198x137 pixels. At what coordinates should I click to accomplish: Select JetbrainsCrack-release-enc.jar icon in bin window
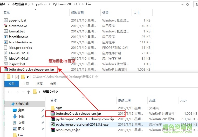6,69
